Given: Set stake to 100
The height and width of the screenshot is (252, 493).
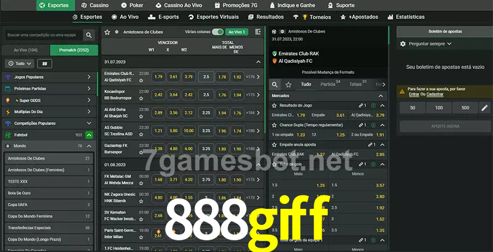Looking at the screenshot, I should point(439,108).
